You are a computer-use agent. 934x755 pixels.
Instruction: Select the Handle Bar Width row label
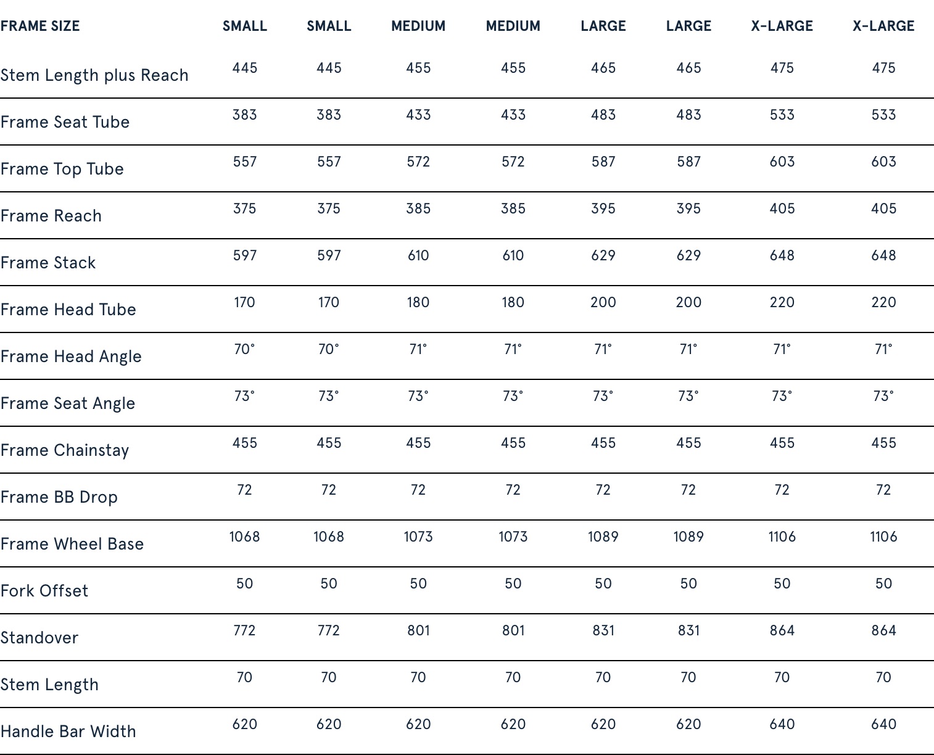[68, 732]
